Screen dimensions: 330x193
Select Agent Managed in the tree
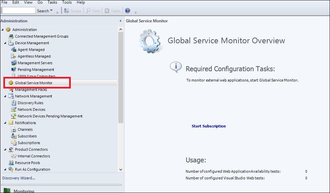coord(31,50)
